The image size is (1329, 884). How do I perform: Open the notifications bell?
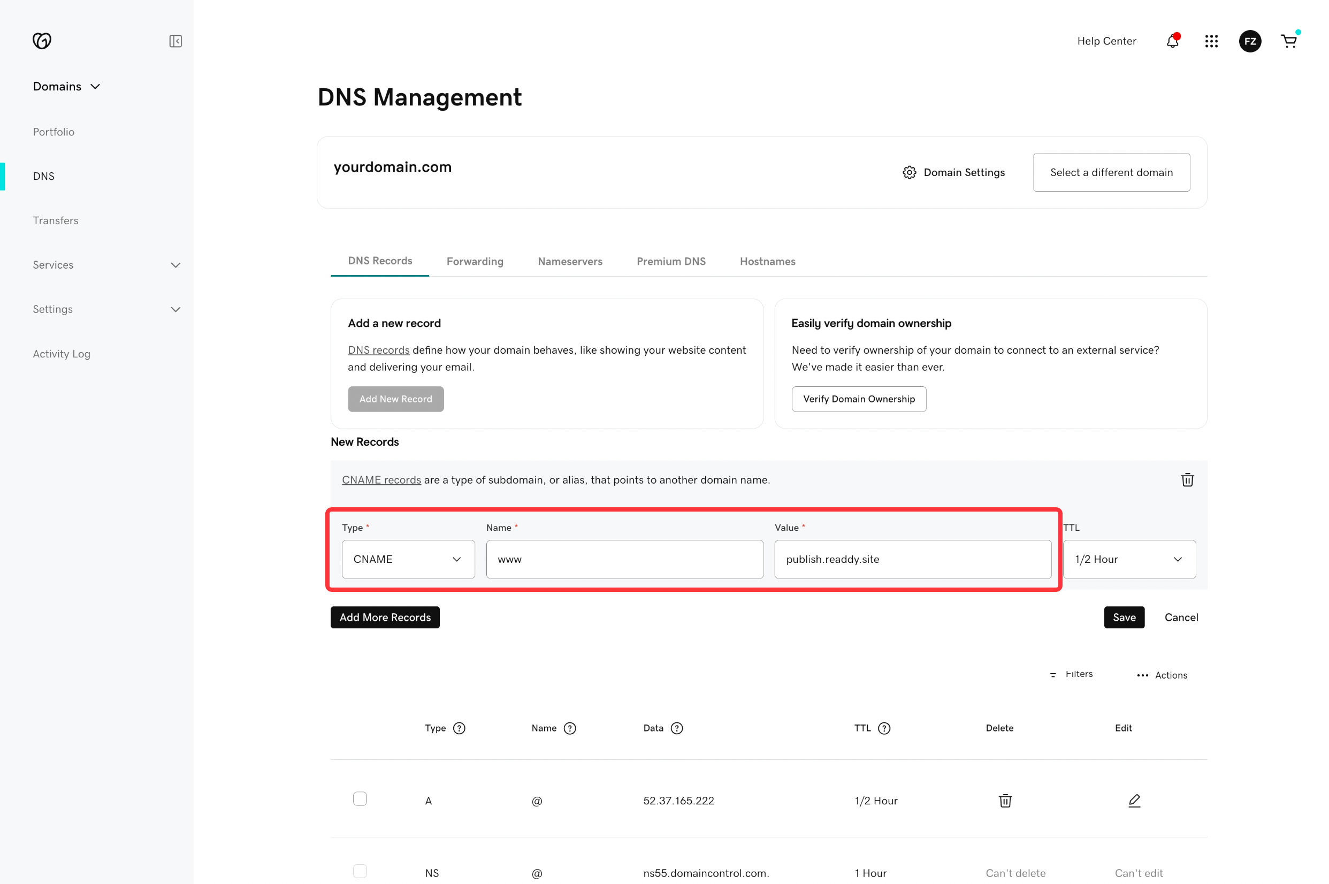(1172, 41)
